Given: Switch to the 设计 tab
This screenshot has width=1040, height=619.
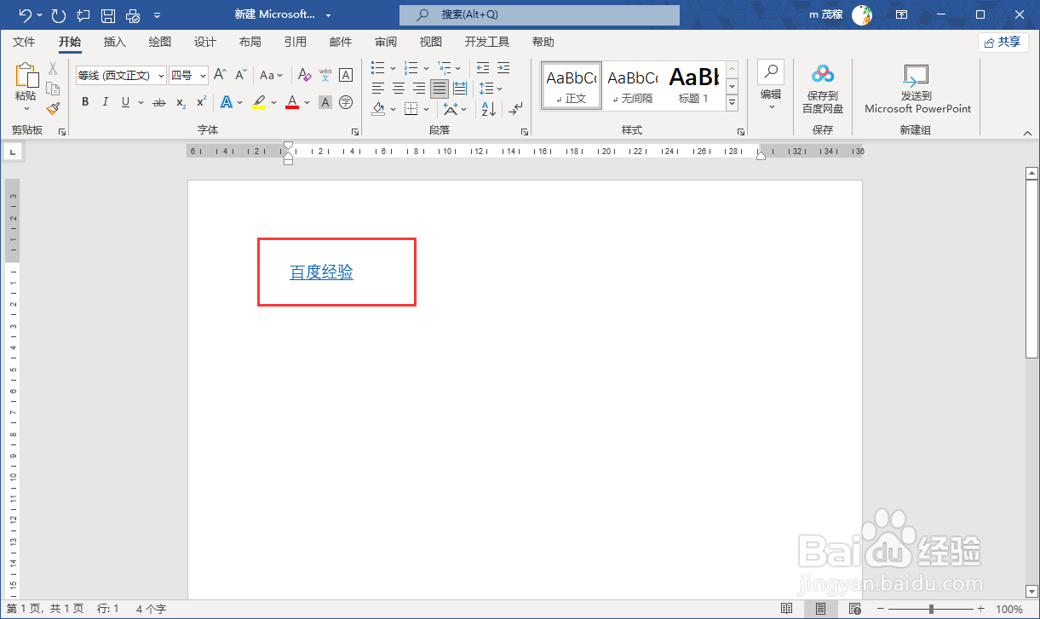Looking at the screenshot, I should pyautogui.click(x=204, y=42).
